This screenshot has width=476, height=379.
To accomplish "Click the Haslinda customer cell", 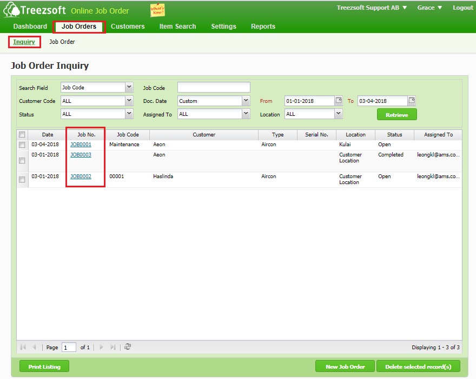I will [x=163, y=177].
